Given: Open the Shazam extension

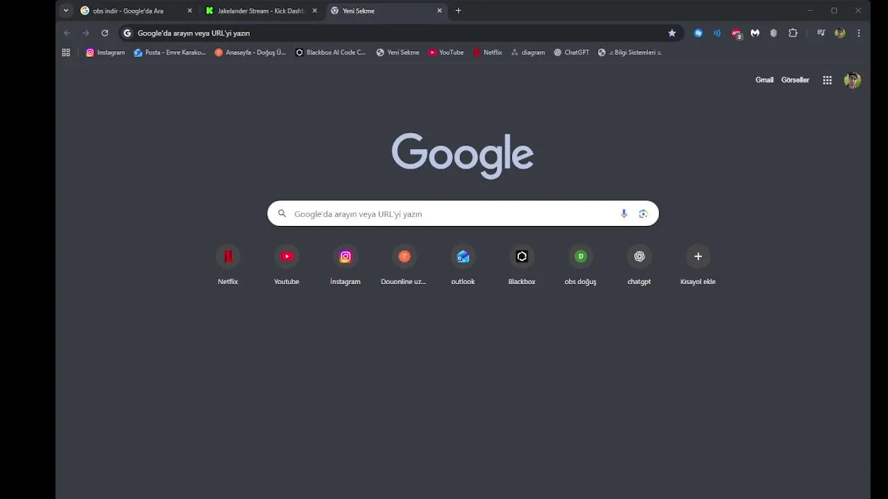Looking at the screenshot, I should coord(699,33).
